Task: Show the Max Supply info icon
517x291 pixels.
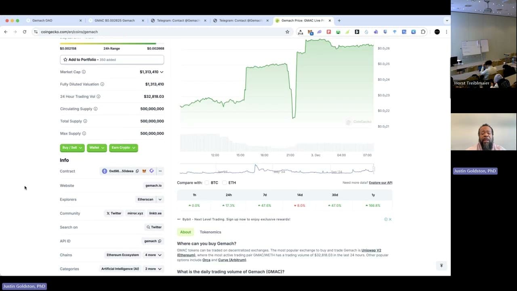Action: point(84,133)
